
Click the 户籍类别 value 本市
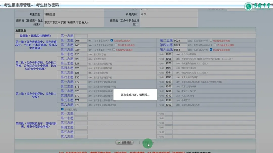coord(144,14)
